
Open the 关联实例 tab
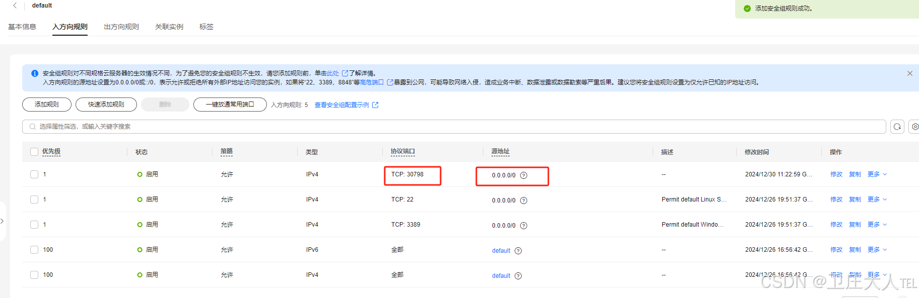pos(169,27)
